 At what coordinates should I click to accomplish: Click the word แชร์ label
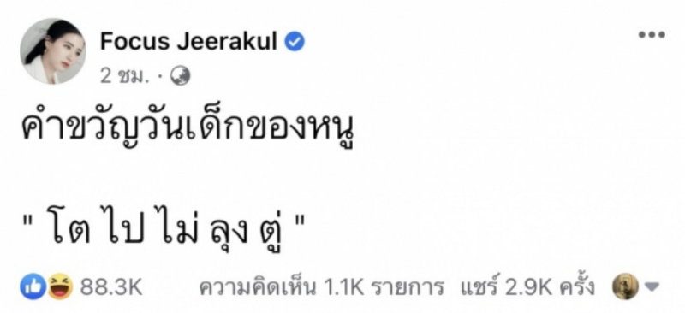click(x=479, y=287)
